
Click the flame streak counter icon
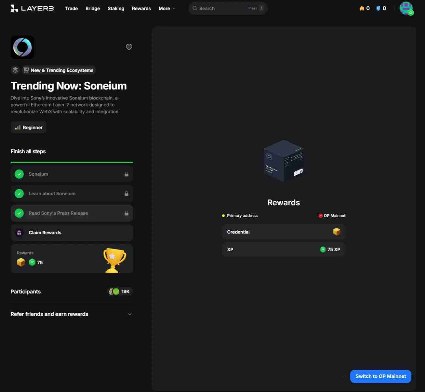tap(362, 8)
